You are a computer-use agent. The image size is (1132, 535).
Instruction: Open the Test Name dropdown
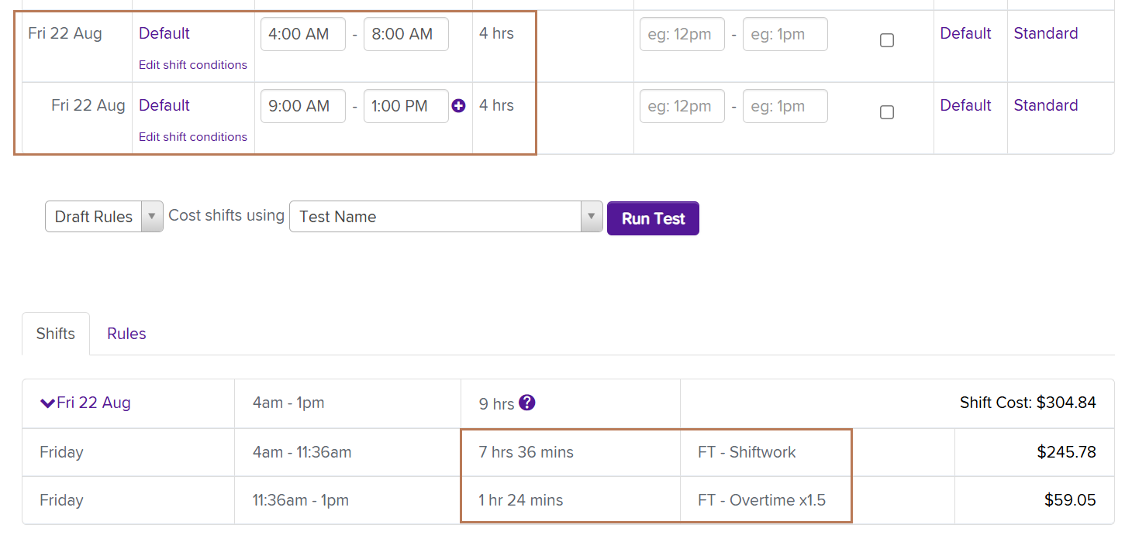pyautogui.click(x=445, y=217)
